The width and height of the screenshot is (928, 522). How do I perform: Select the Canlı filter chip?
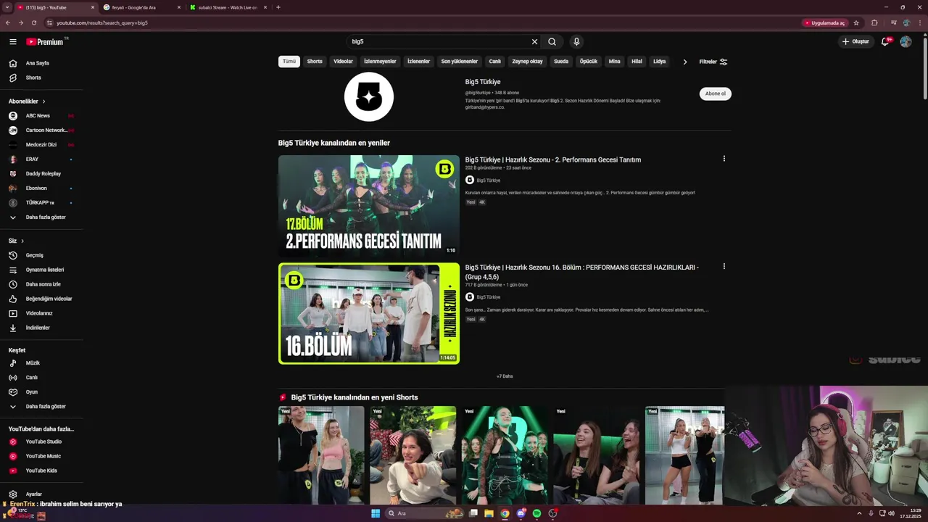[x=495, y=62]
